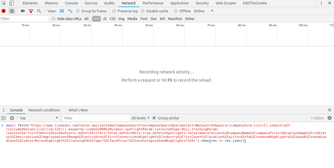Image resolution: width=334 pixels, height=168 pixels.
Task: Open the Online throttling dropdown
Action: 203,11
